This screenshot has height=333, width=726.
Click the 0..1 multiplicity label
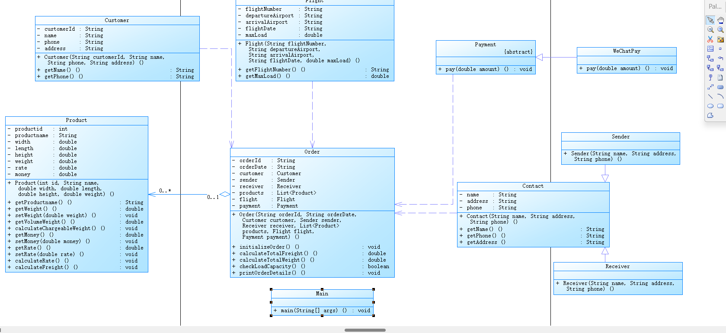[x=213, y=197]
